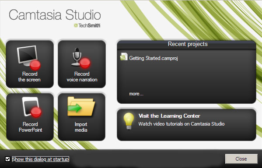Click the Record PowerPoint text label
Screen dimensions: 262x168
pyautogui.click(x=31, y=127)
